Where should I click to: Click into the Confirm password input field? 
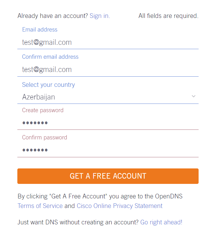pos(108,150)
